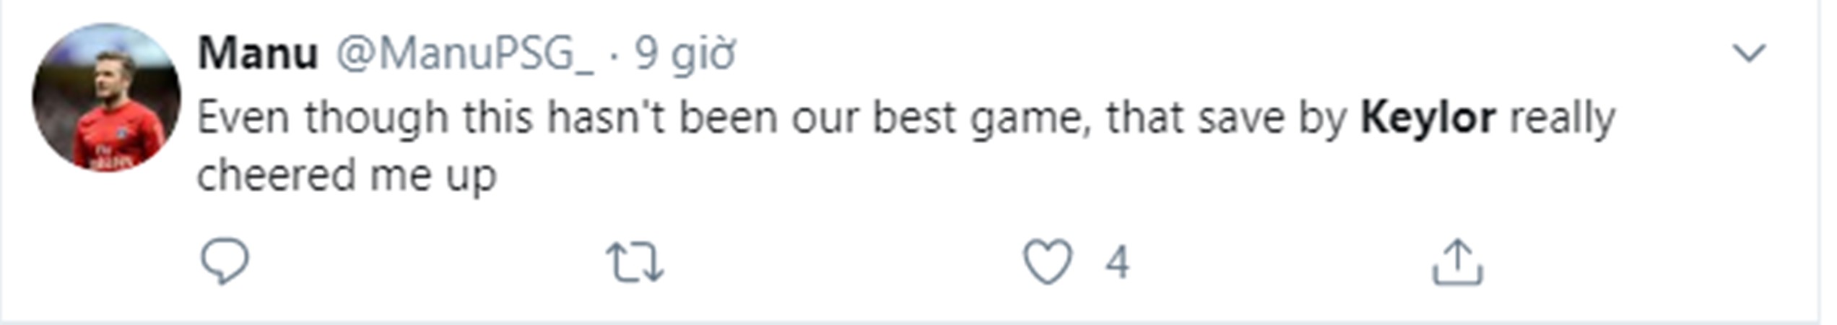Open the "9 giờ" timestamp link
The image size is (1837, 325).
point(685,53)
